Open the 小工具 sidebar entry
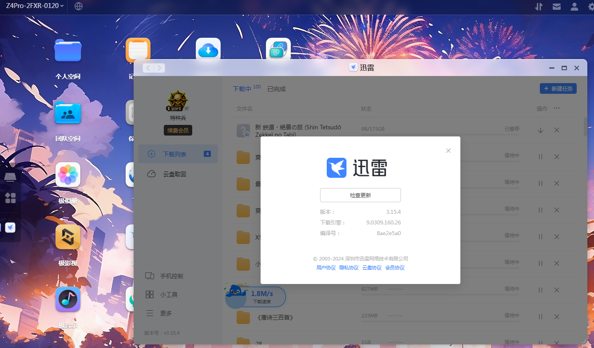The image size is (594, 348). tap(166, 294)
